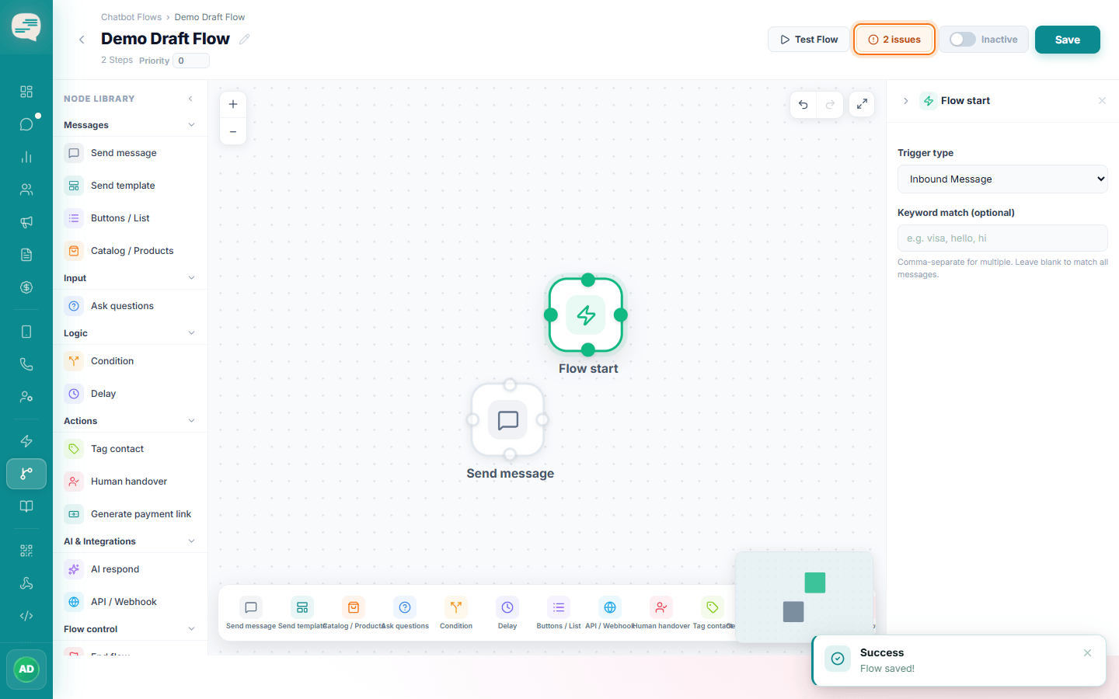Go back using the left arrow
Image resolution: width=1119 pixels, height=699 pixels.
point(82,40)
